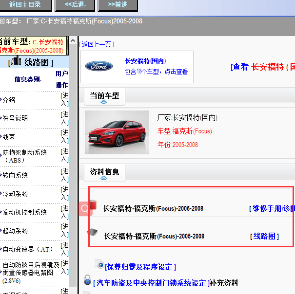This screenshot has width=295, height=294.
Task: Select 自动变速器(AT) in the sidebar
Action: tap(28, 249)
